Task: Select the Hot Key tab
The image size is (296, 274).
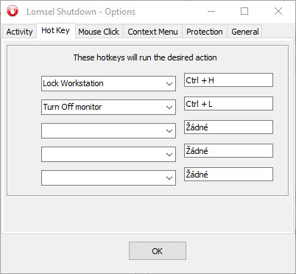Action: tap(56, 31)
